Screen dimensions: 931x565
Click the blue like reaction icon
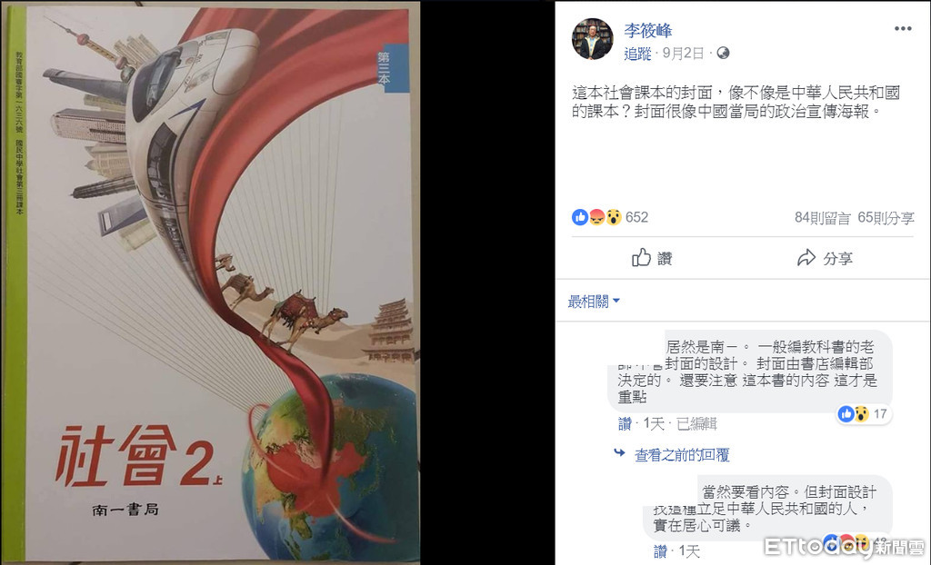[x=579, y=217]
